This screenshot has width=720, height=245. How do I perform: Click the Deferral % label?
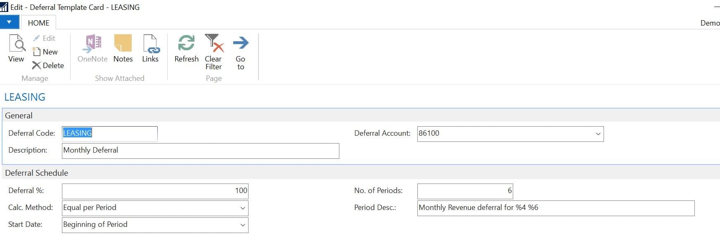coord(26,191)
